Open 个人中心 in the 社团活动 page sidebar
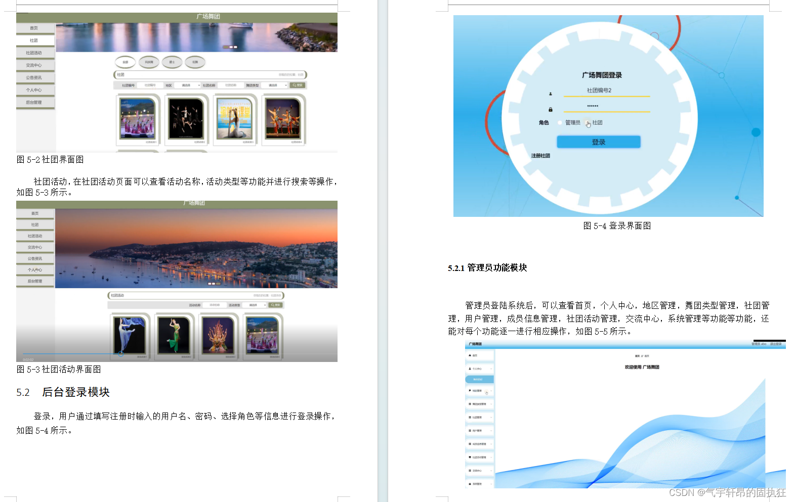Viewport: 794px width, 502px height. tap(35, 270)
